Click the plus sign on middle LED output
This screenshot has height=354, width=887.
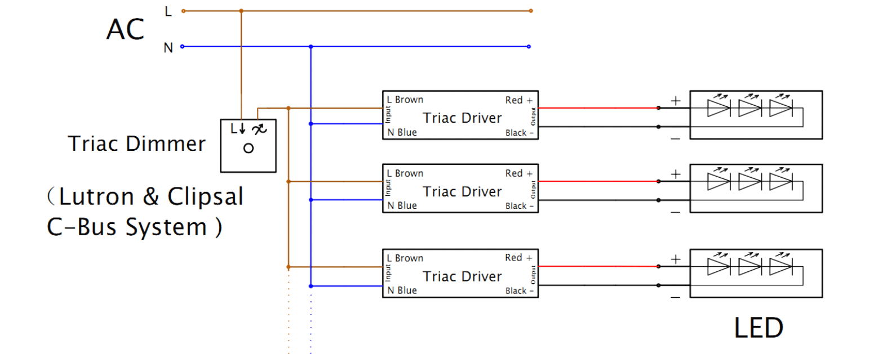click(x=676, y=174)
